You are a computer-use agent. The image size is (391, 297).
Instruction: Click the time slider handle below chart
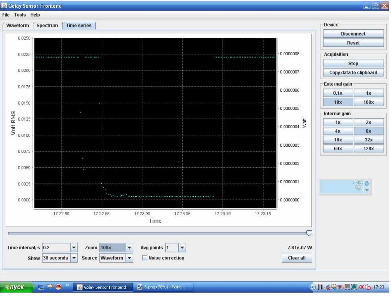click(x=309, y=233)
